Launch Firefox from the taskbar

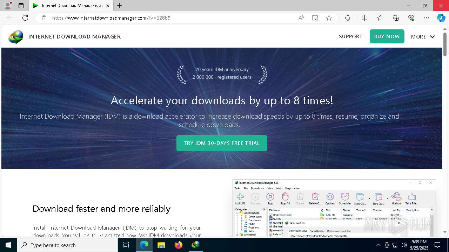[179, 245]
